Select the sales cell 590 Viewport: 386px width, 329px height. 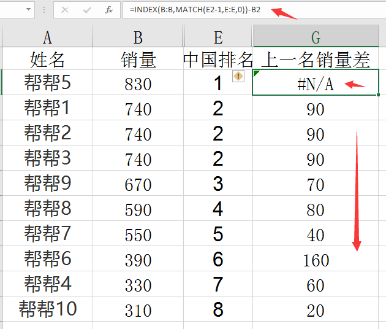pyautogui.click(x=138, y=208)
